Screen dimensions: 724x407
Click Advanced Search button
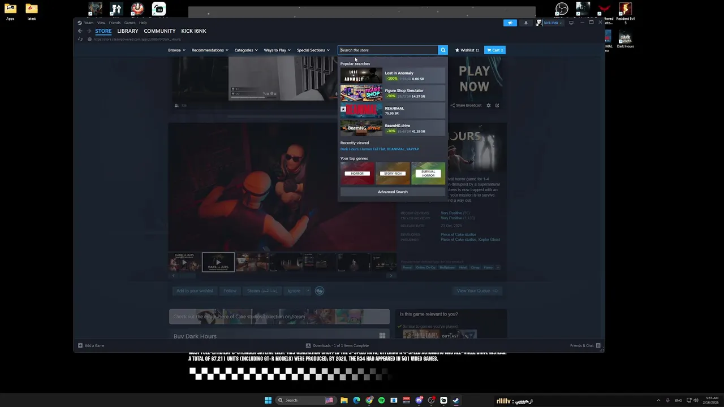pos(393,192)
